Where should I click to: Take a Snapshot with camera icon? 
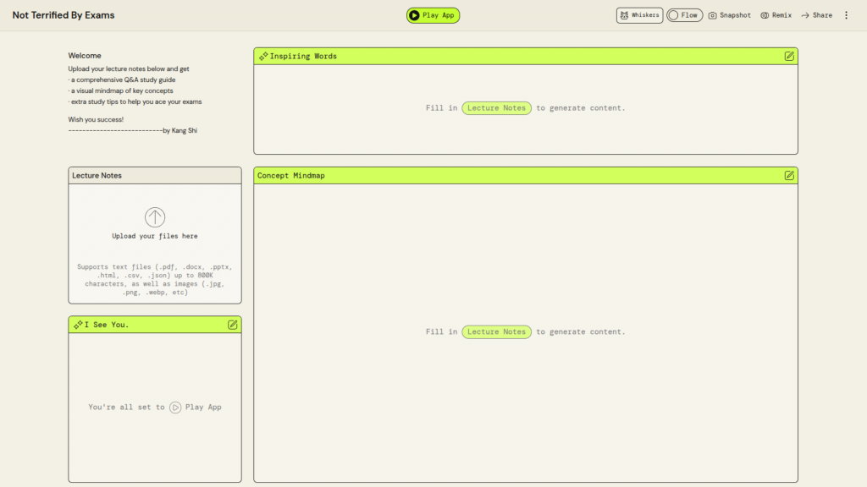tap(729, 15)
